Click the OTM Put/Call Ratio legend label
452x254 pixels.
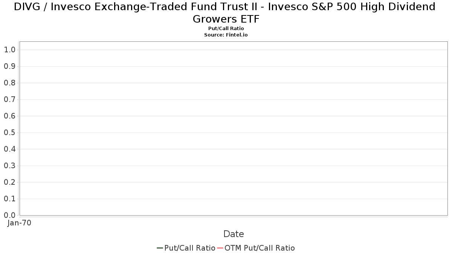pyautogui.click(x=260, y=248)
